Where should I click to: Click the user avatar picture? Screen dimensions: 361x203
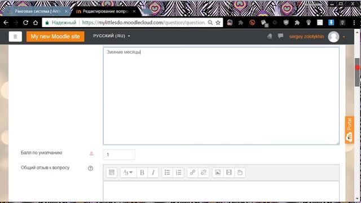tap(333, 37)
